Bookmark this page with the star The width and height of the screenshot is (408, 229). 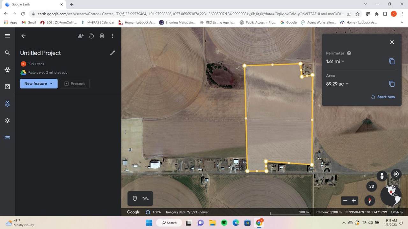coord(358,14)
